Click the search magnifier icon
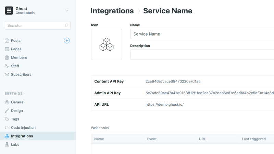Screen dimensions: 274x154 click(66, 25)
